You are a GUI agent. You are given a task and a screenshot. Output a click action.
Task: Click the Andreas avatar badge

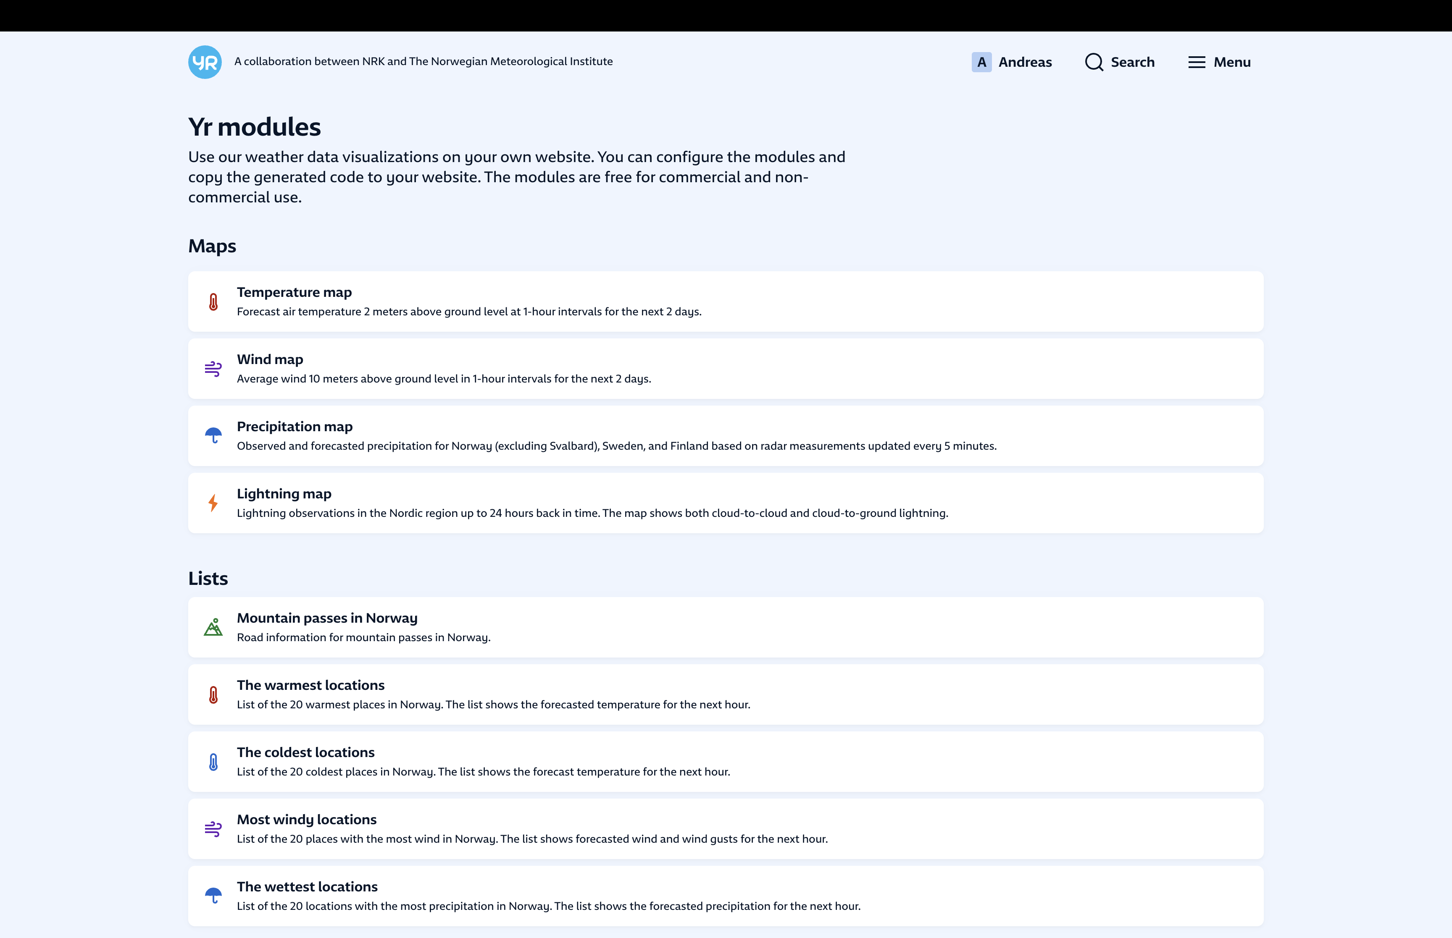point(981,62)
